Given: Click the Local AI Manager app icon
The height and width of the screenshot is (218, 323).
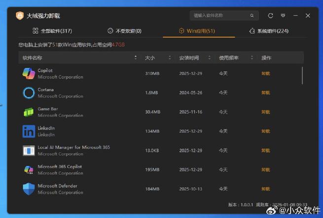Looking at the screenshot, I should click(x=29, y=151).
